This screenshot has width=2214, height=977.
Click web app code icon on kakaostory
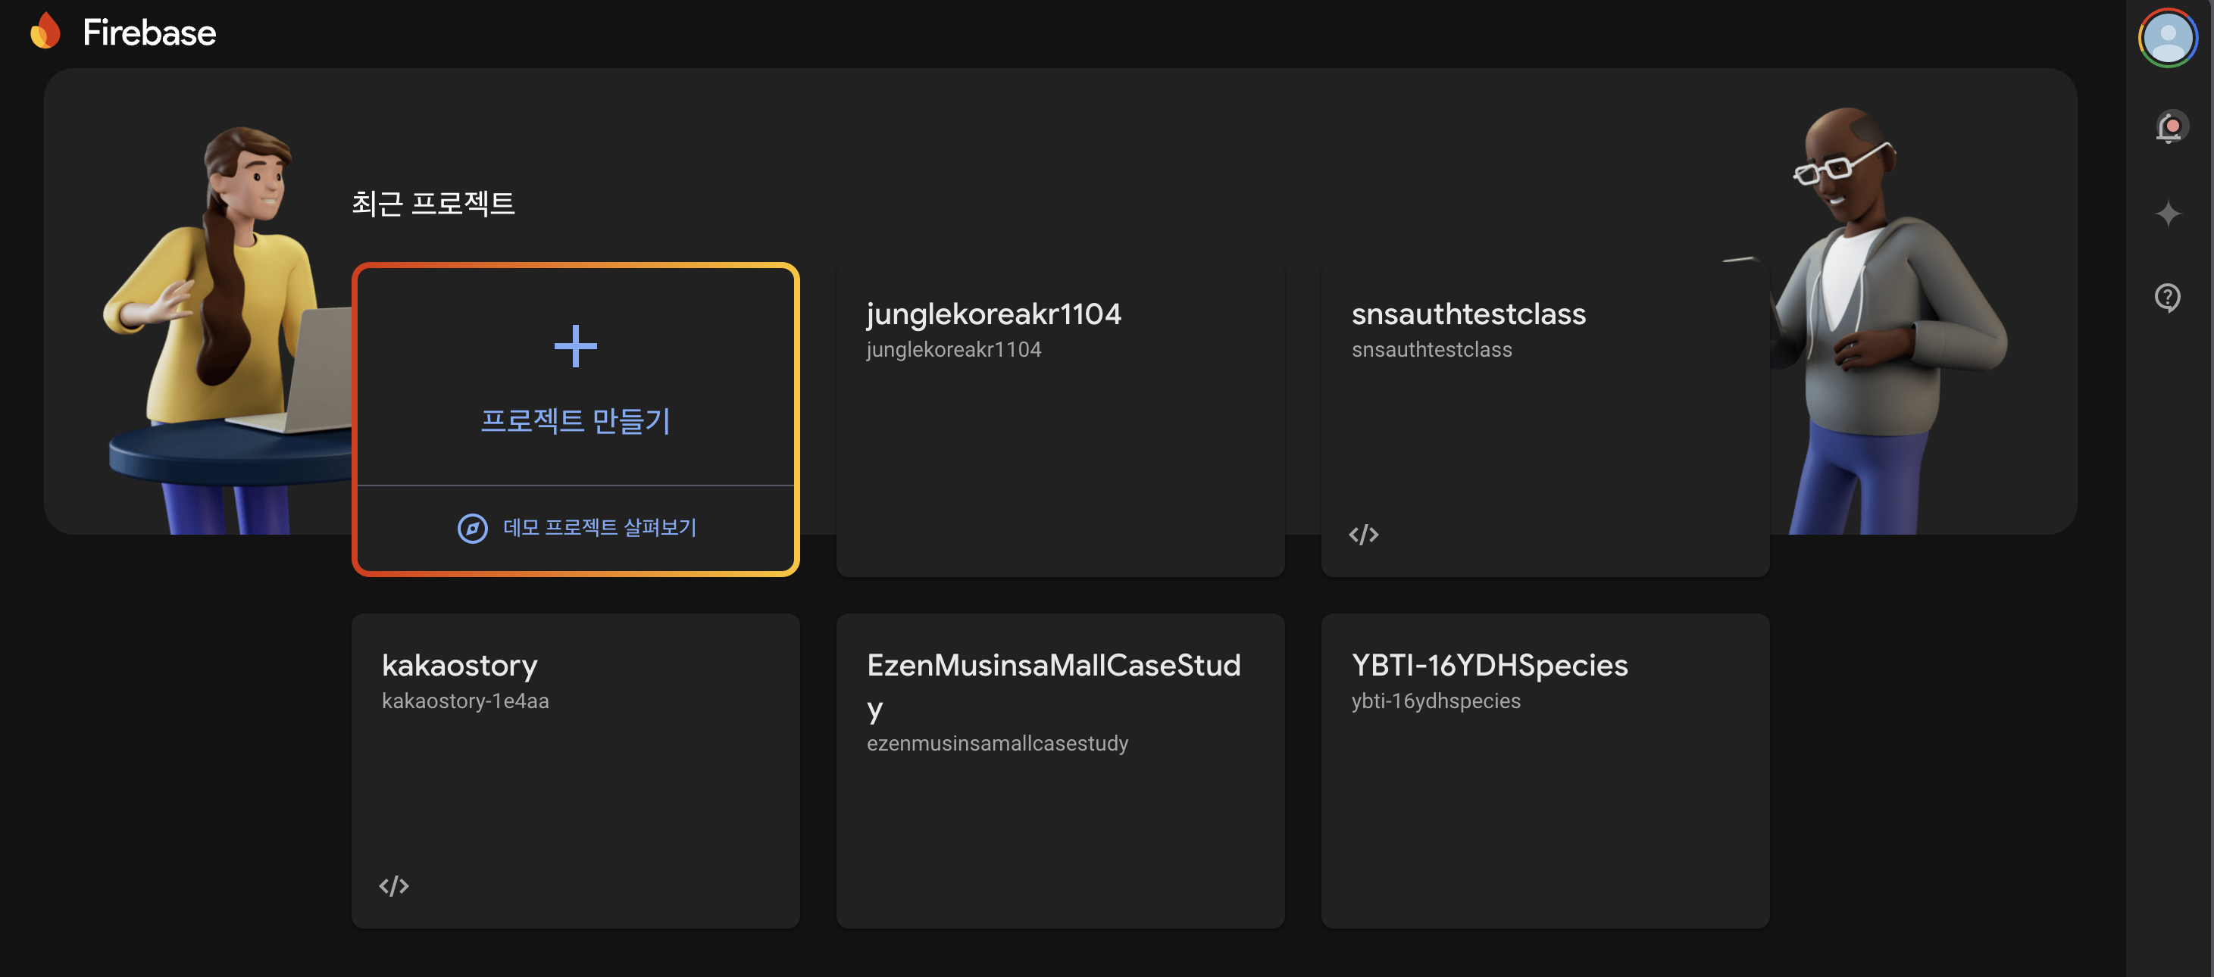click(x=394, y=886)
